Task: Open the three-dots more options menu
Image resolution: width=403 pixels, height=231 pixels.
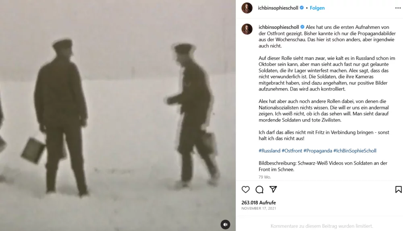Action: (x=398, y=8)
